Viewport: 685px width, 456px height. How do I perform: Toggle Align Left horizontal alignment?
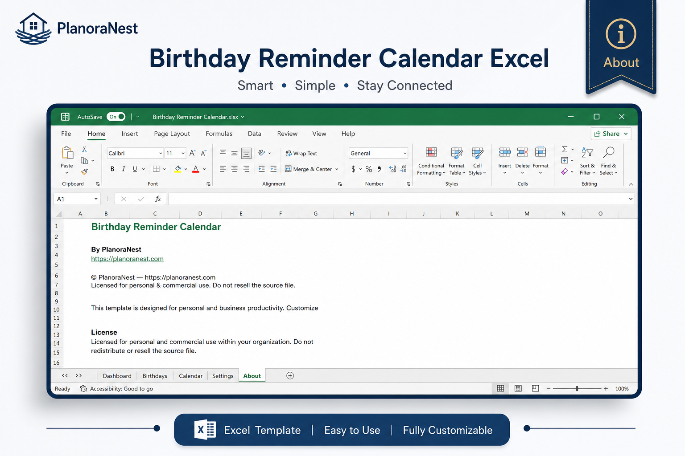(223, 169)
